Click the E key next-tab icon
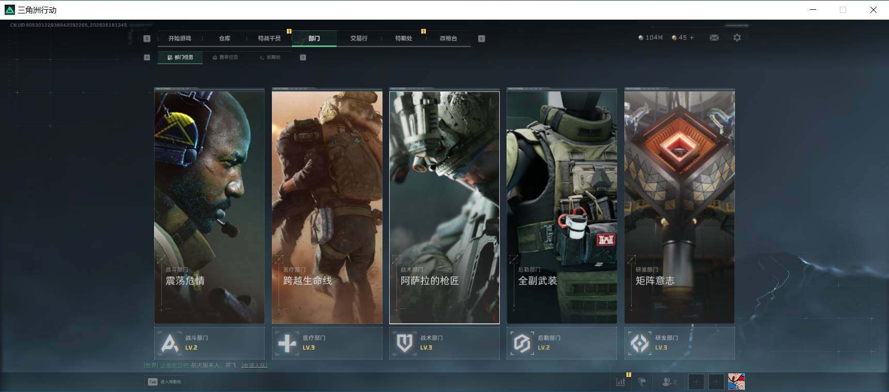The image size is (889, 392). tap(482, 38)
